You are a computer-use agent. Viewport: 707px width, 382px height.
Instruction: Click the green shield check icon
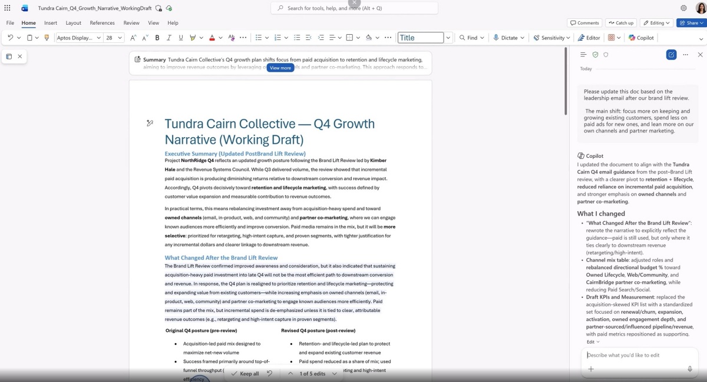(595, 55)
